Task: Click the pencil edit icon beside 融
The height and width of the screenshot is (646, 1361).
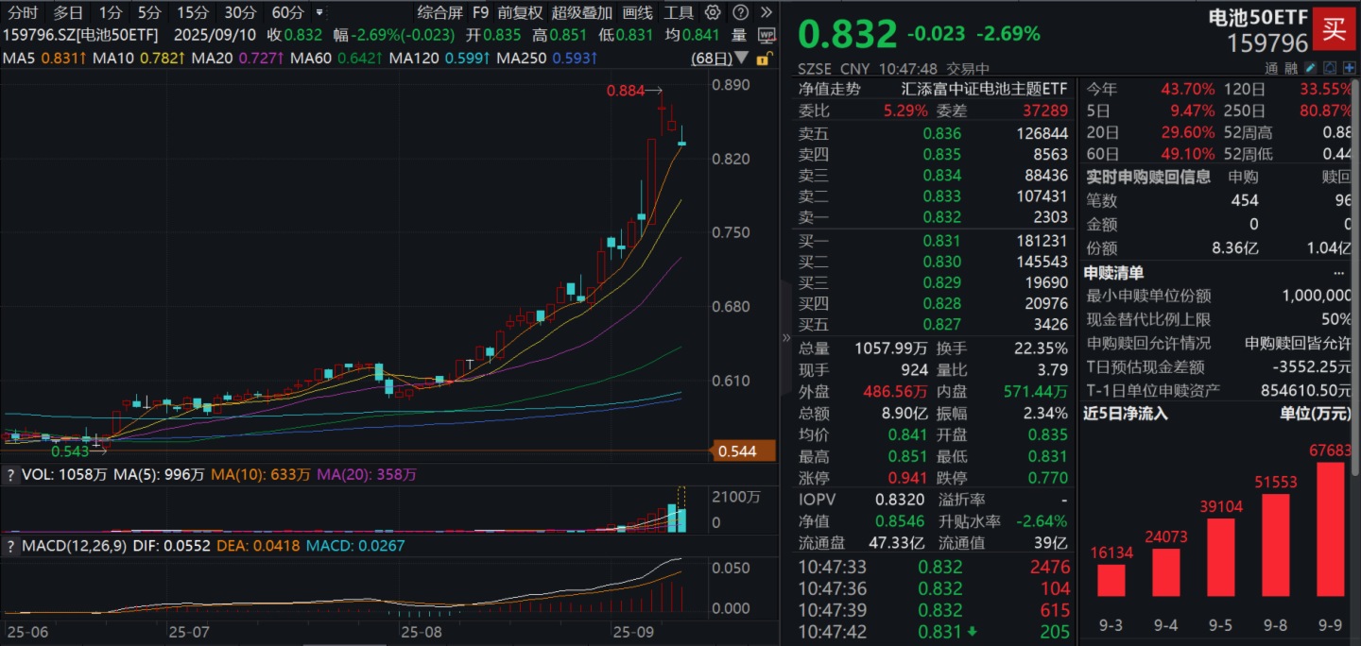Action: pyautogui.click(x=1309, y=68)
